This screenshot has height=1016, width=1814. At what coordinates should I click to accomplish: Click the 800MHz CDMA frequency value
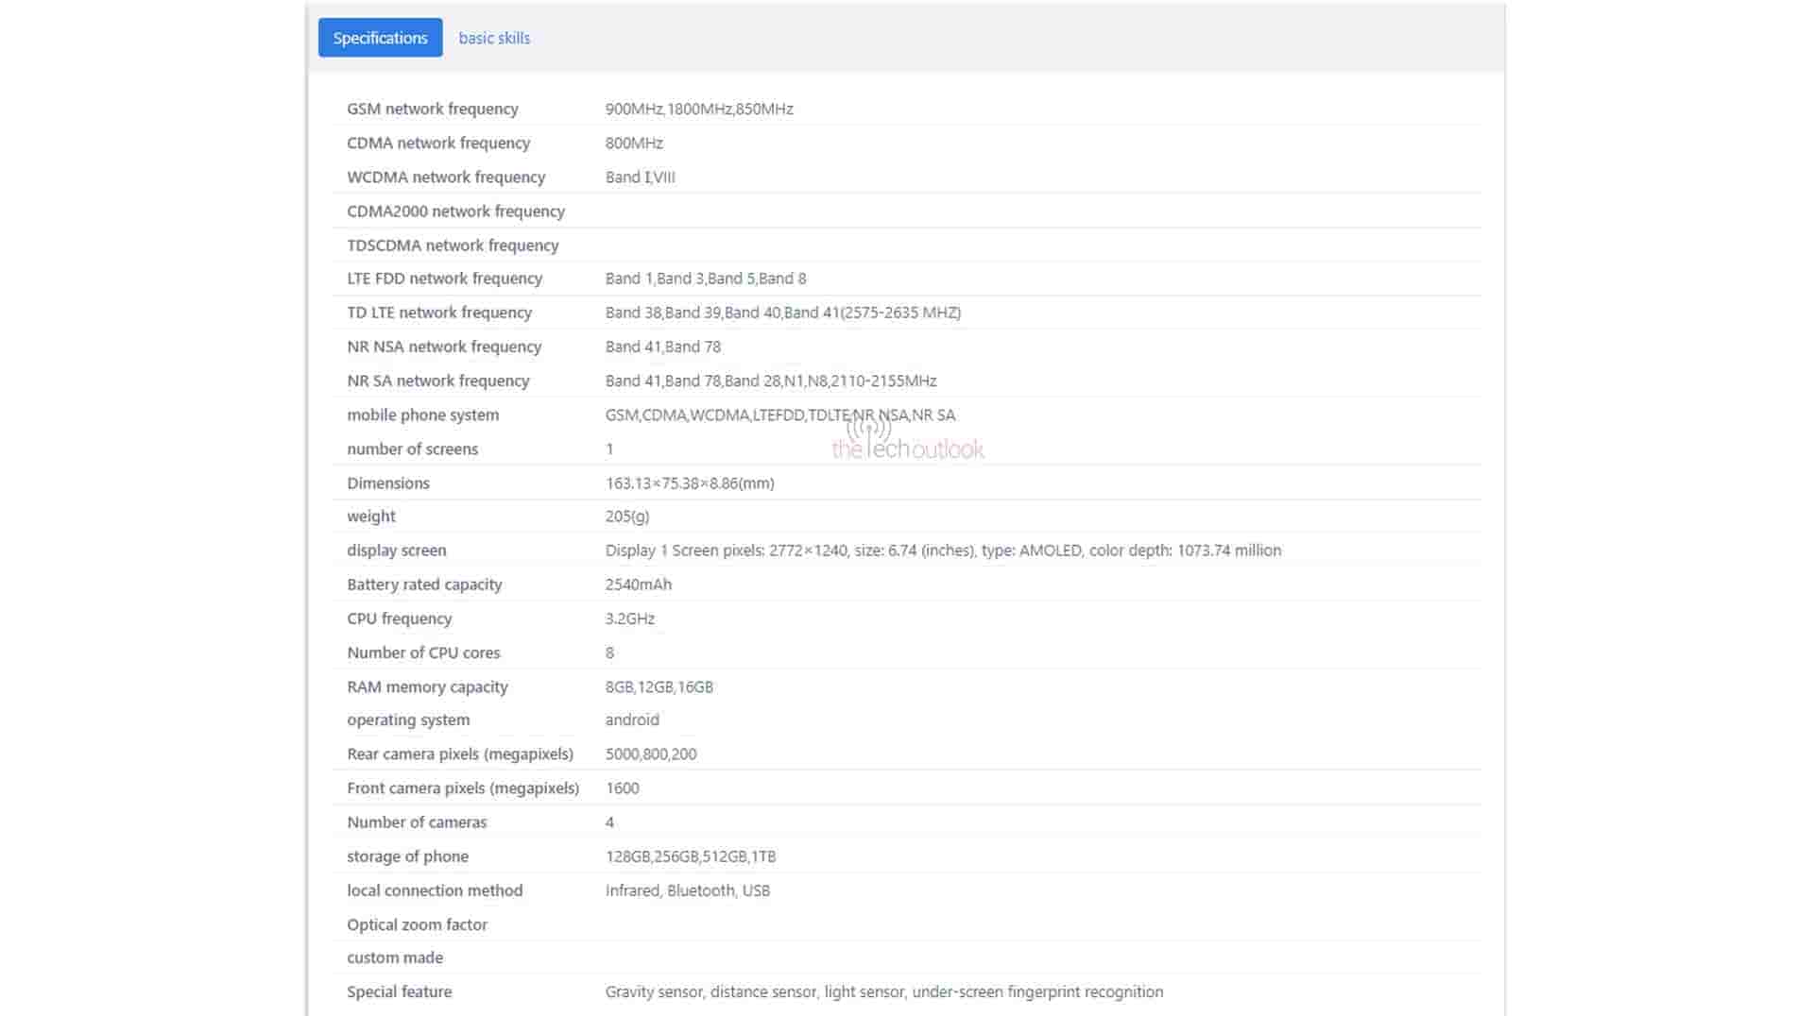[x=634, y=143]
